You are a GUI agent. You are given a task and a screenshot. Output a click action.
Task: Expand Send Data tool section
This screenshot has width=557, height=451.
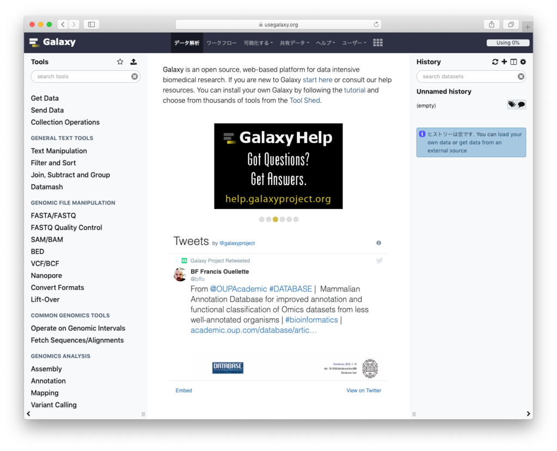[x=47, y=110]
